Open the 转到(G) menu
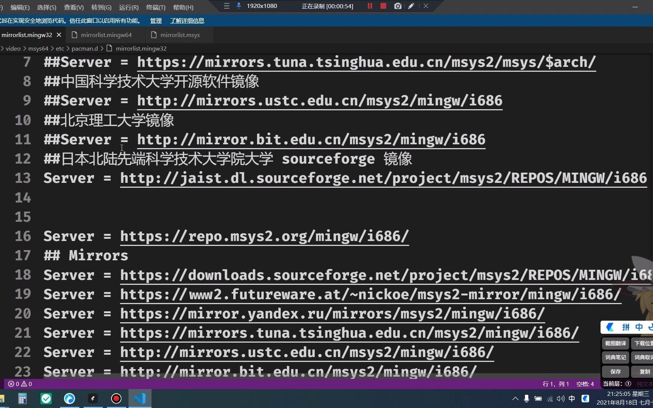This screenshot has height=408, width=653. click(x=101, y=7)
